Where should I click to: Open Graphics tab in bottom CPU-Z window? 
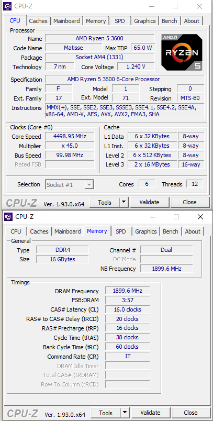(x=146, y=231)
